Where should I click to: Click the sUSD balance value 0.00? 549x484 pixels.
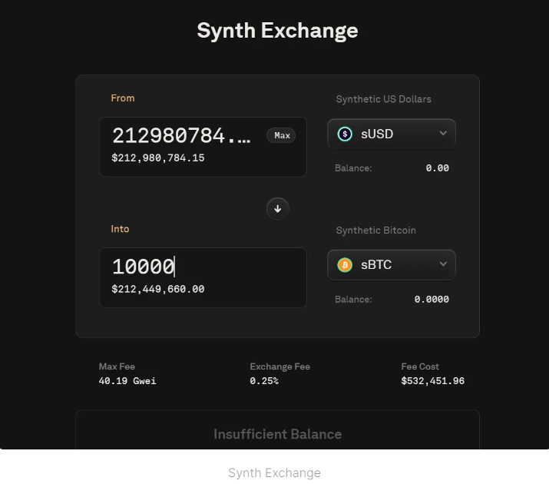437,168
